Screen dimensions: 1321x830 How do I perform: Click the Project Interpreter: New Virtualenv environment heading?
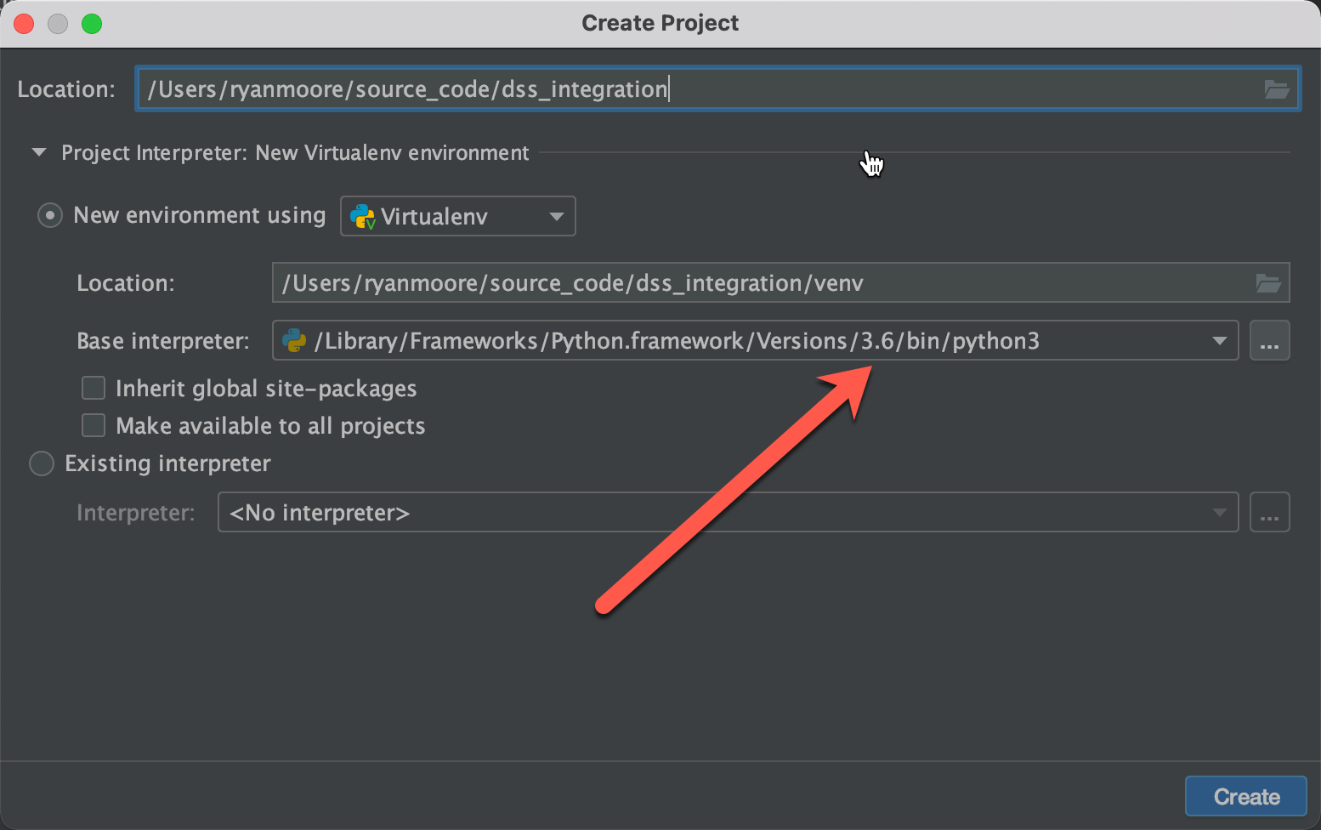tap(295, 153)
